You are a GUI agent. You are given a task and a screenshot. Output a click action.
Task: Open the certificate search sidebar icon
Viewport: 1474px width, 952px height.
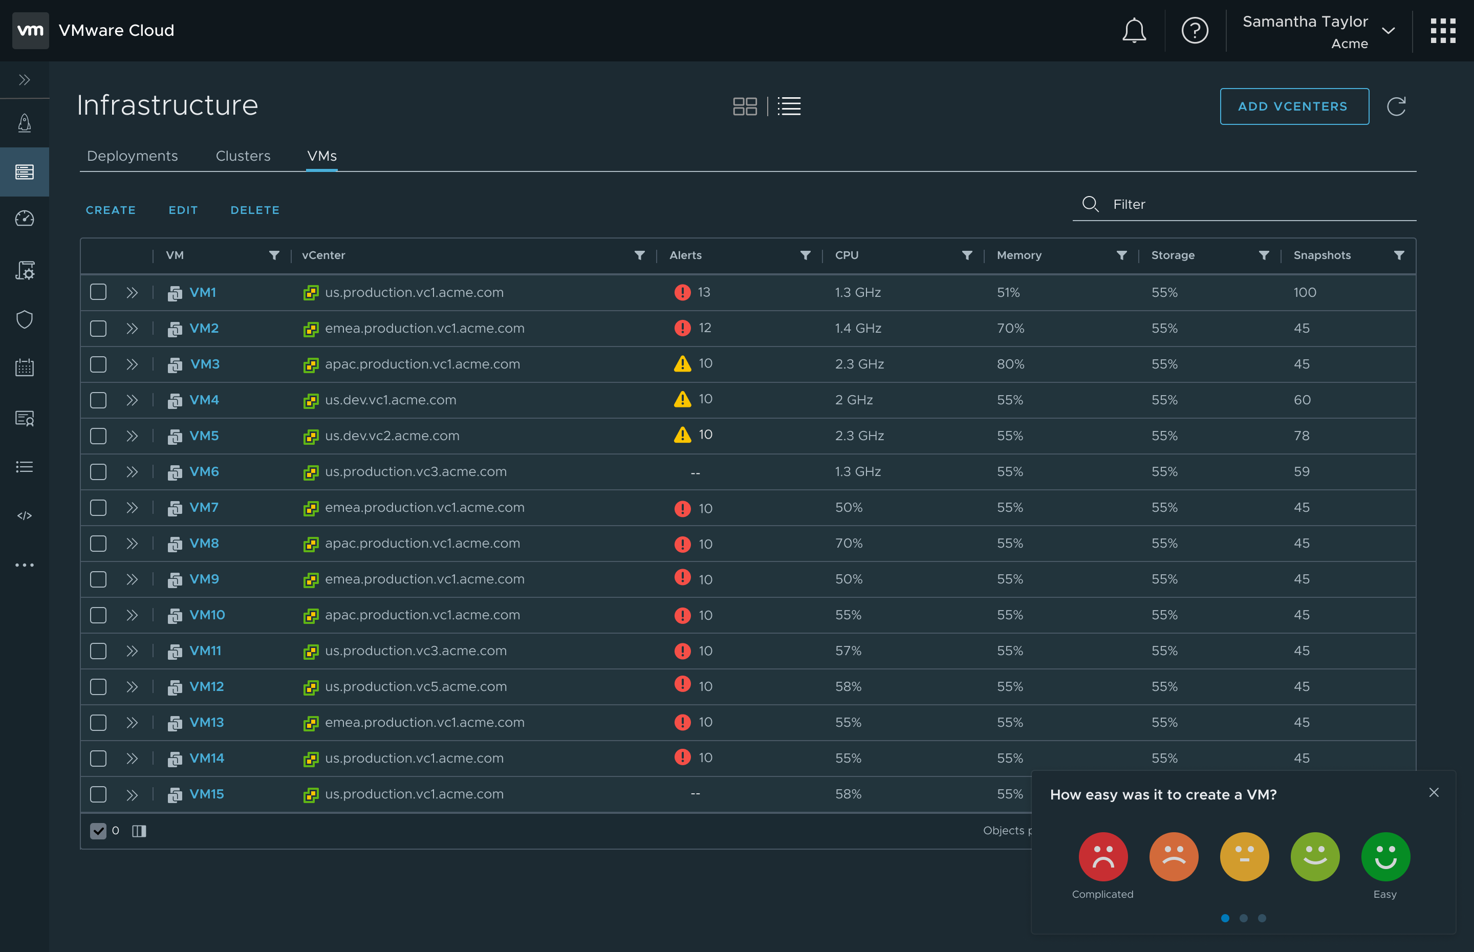tap(25, 419)
